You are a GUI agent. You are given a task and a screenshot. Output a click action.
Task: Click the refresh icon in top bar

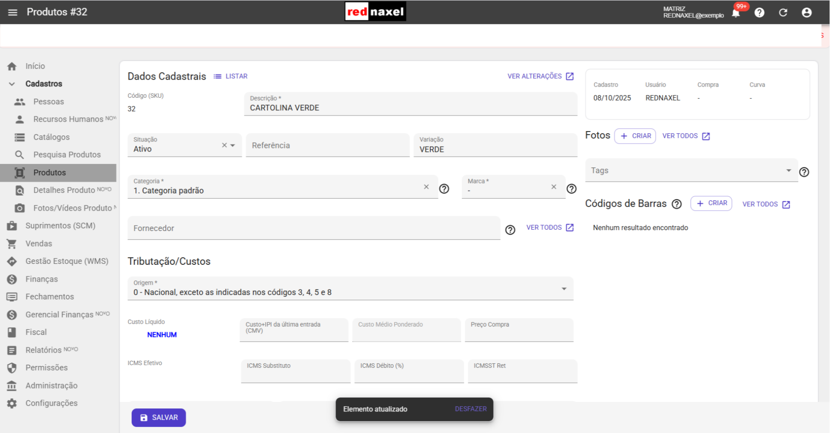pos(783,13)
